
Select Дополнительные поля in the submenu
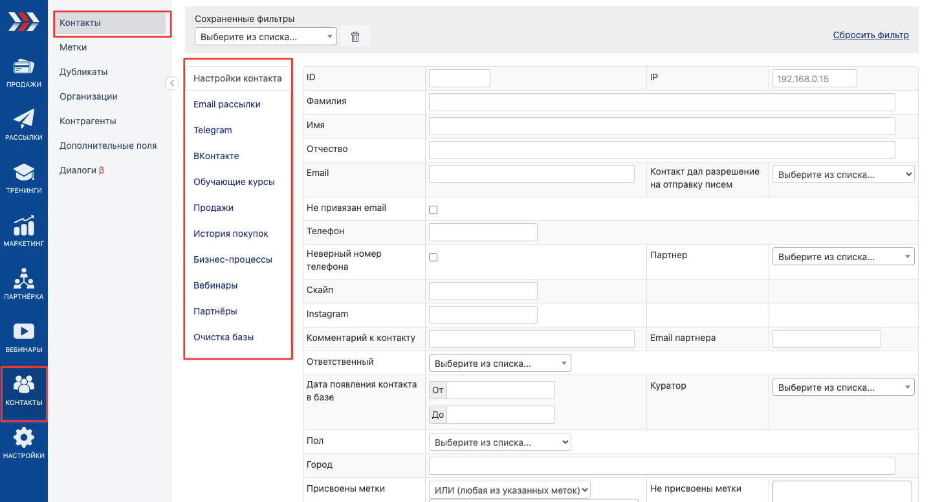(108, 146)
